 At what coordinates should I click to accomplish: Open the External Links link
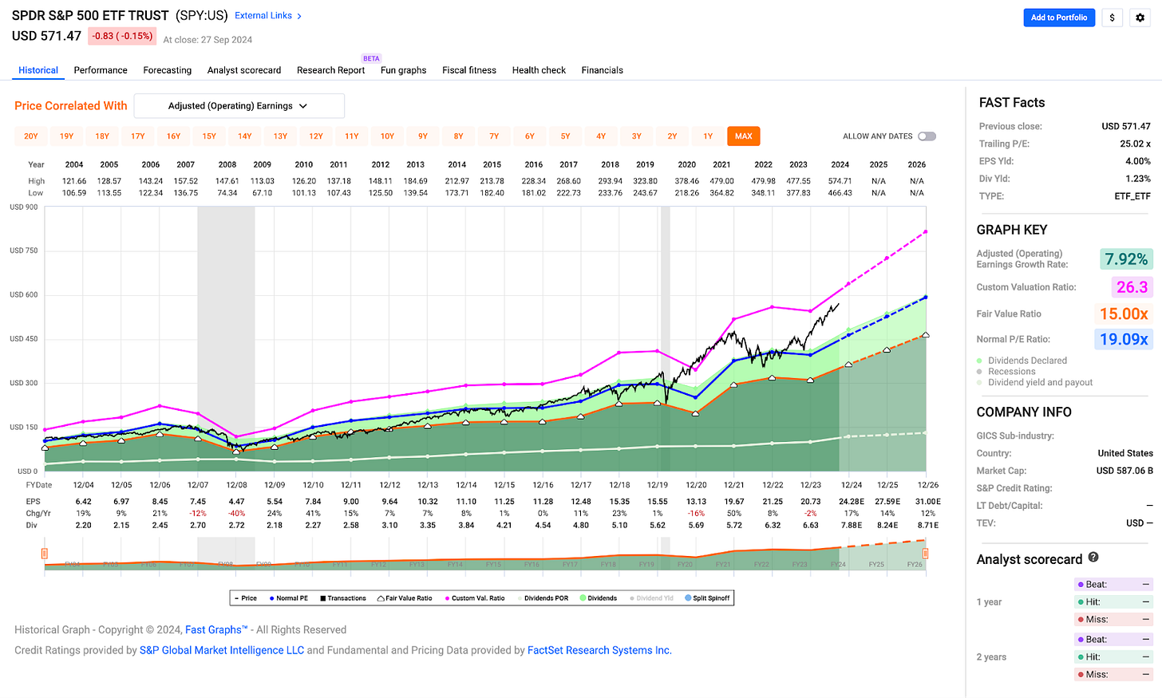[263, 16]
